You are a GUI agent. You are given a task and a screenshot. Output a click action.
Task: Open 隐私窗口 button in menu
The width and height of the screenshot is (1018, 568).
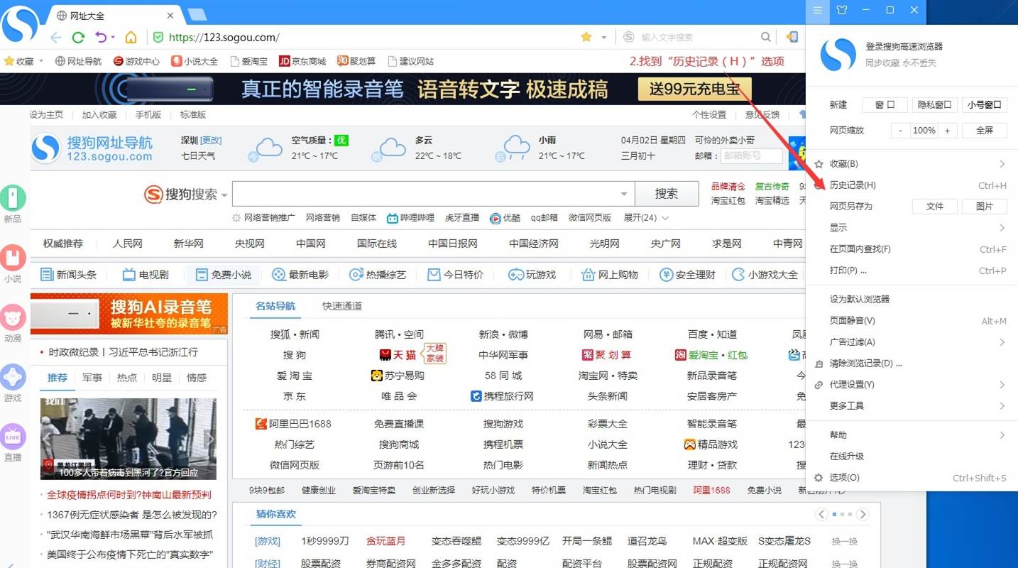pos(934,105)
